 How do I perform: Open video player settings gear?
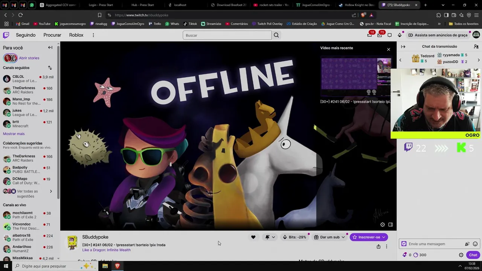(x=383, y=225)
